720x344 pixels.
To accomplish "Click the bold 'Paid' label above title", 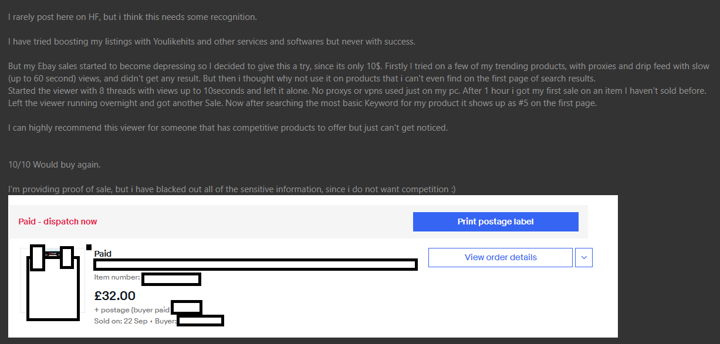I will click(x=103, y=254).
